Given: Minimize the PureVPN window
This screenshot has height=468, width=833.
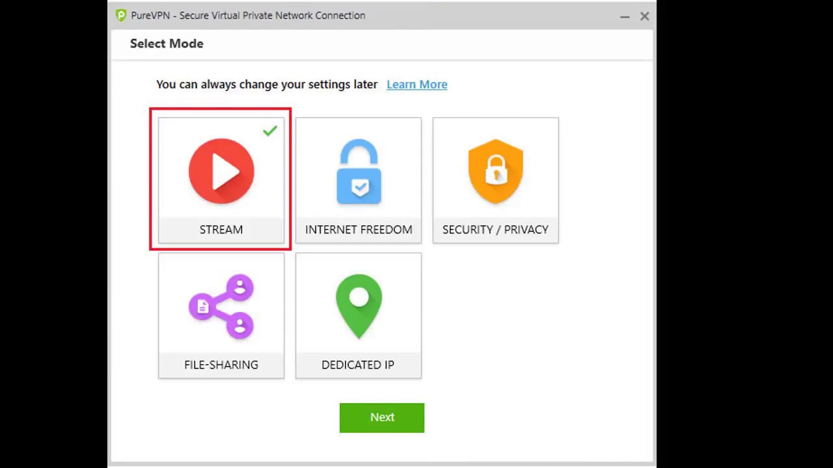Looking at the screenshot, I should (x=625, y=16).
